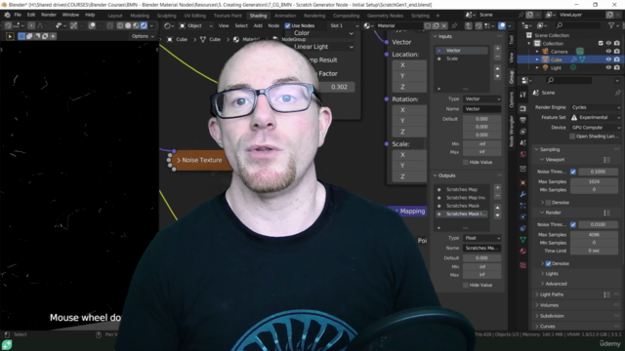This screenshot has height=351, width=625.
Task: Adjust Render Max Samples 4096 field
Action: pos(594,234)
